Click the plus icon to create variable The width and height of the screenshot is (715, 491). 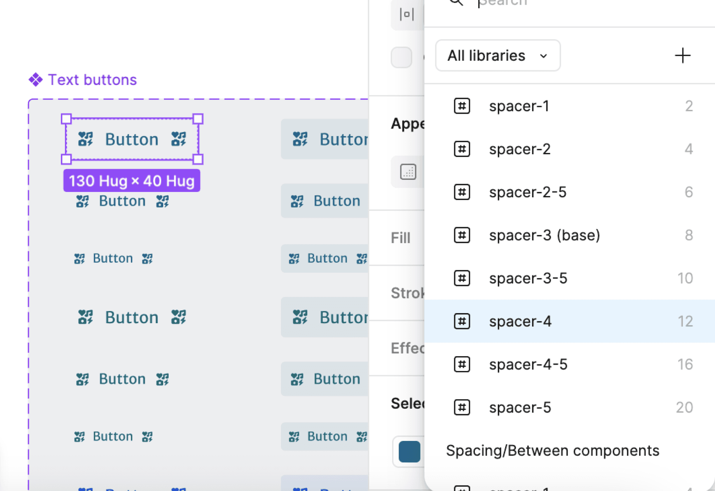(x=683, y=56)
